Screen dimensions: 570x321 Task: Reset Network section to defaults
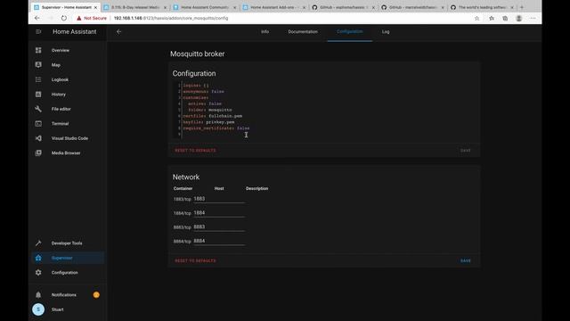click(x=195, y=260)
